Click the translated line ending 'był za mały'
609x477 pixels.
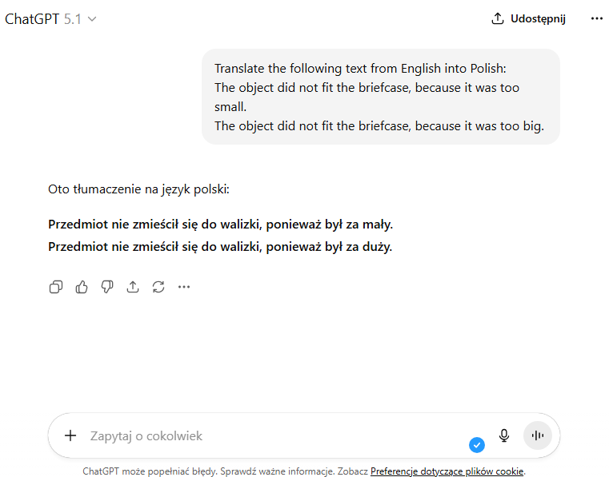point(220,225)
